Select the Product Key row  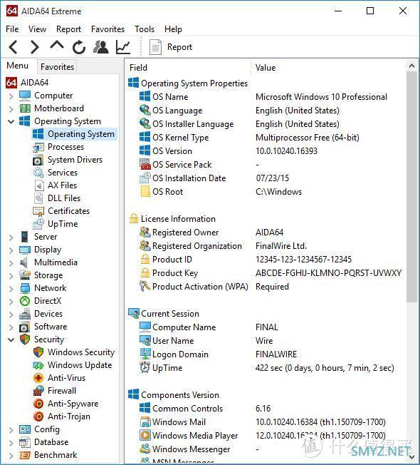tap(266, 273)
